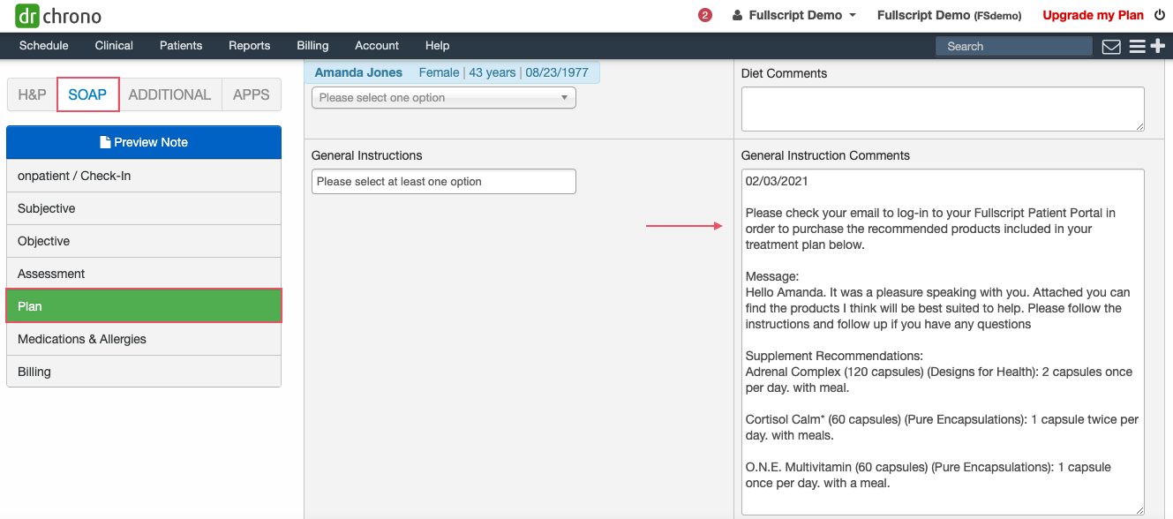Open the messages envelope icon
This screenshot has width=1173, height=519.
click(1111, 47)
